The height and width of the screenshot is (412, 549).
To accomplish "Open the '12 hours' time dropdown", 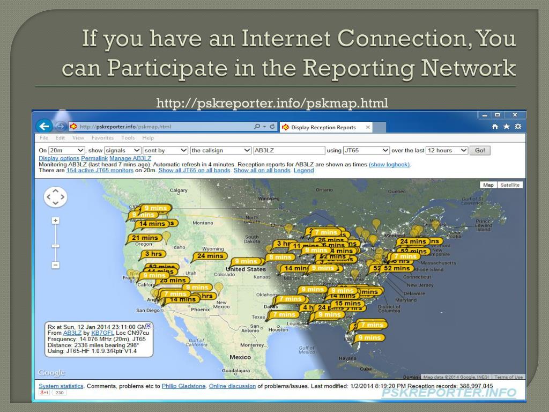I will point(447,150).
